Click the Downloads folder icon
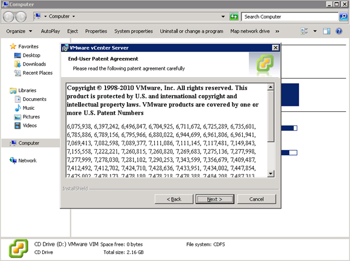 (17, 64)
